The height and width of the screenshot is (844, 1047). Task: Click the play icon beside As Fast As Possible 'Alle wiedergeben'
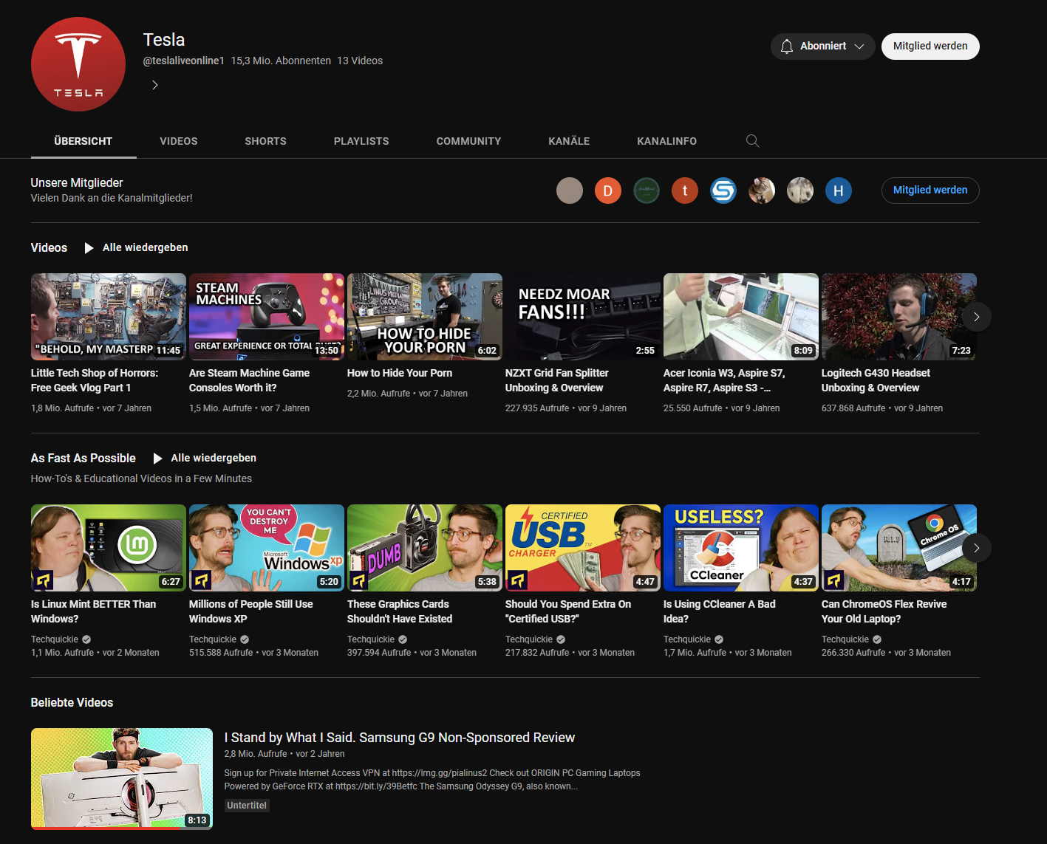click(157, 459)
